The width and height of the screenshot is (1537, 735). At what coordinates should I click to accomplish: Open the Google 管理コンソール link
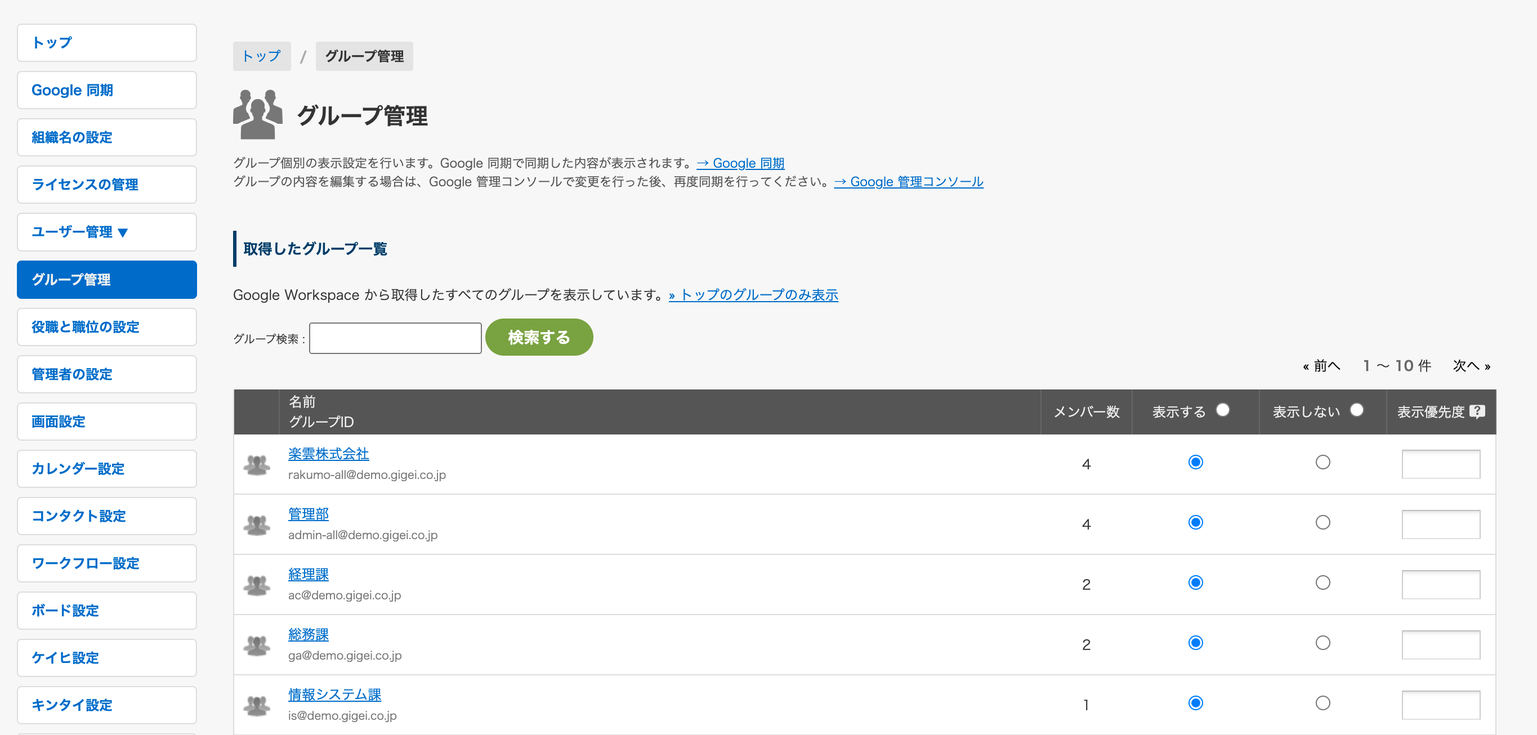[909, 181]
